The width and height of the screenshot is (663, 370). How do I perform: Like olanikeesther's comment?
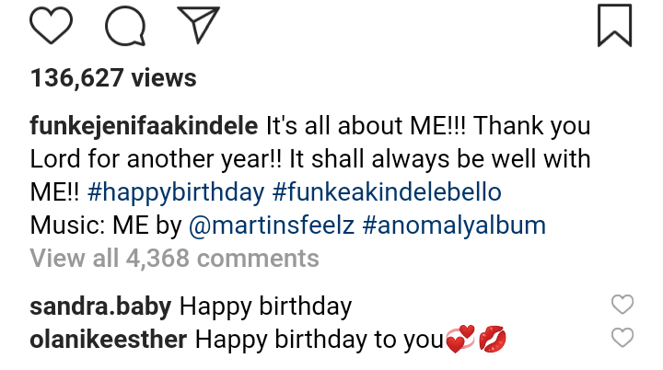point(622,338)
